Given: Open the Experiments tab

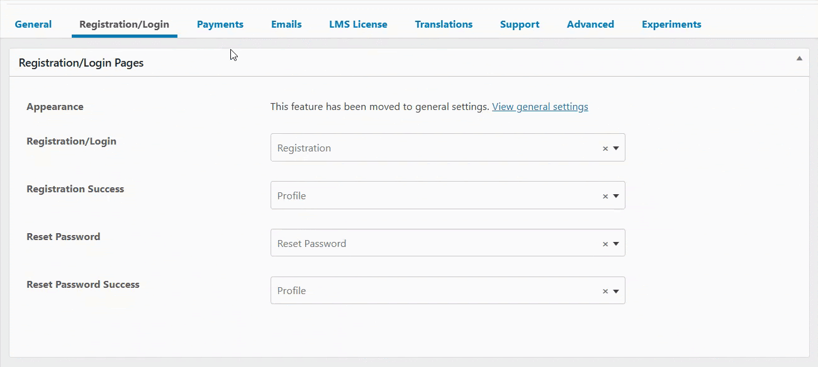Looking at the screenshot, I should 671,24.
